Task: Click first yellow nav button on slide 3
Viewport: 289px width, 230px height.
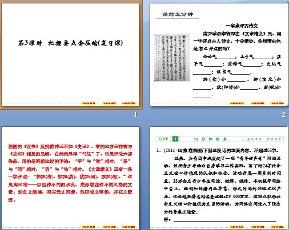Action: coord(89,227)
